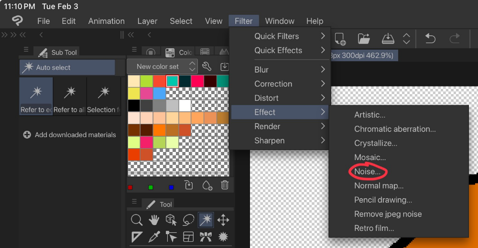Select the Auto select magic wand tool
The height and width of the screenshot is (248, 478).
(x=206, y=220)
